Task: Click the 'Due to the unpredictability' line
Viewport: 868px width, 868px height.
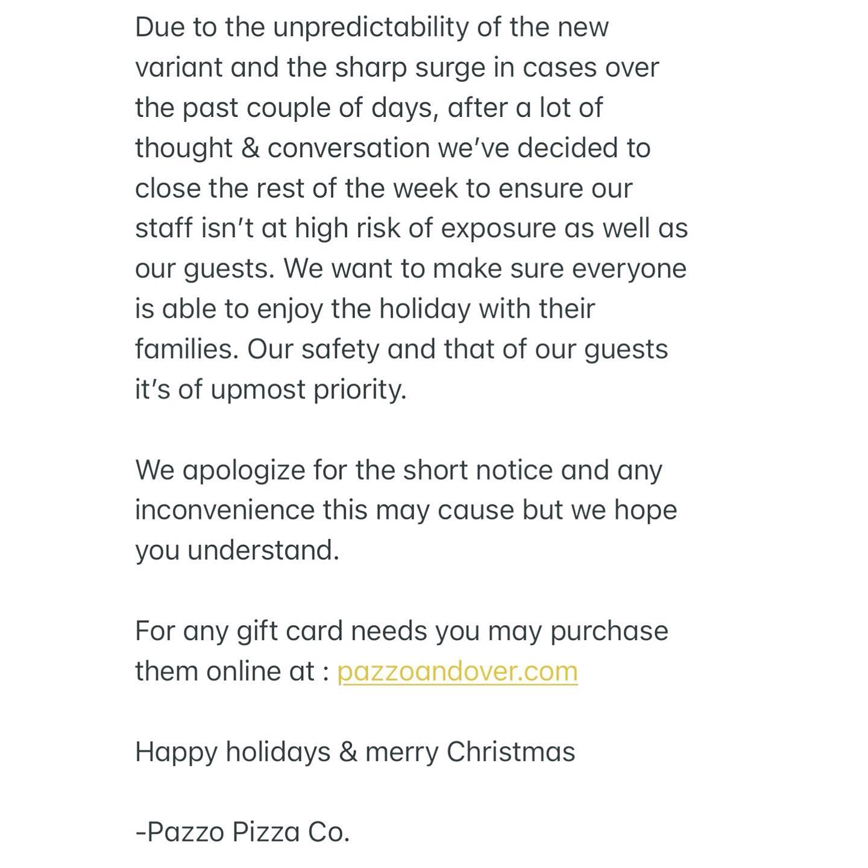Action: (x=371, y=28)
